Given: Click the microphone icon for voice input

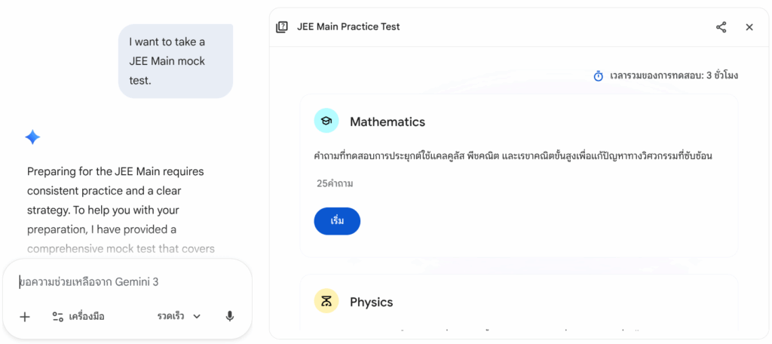Looking at the screenshot, I should click(x=230, y=317).
